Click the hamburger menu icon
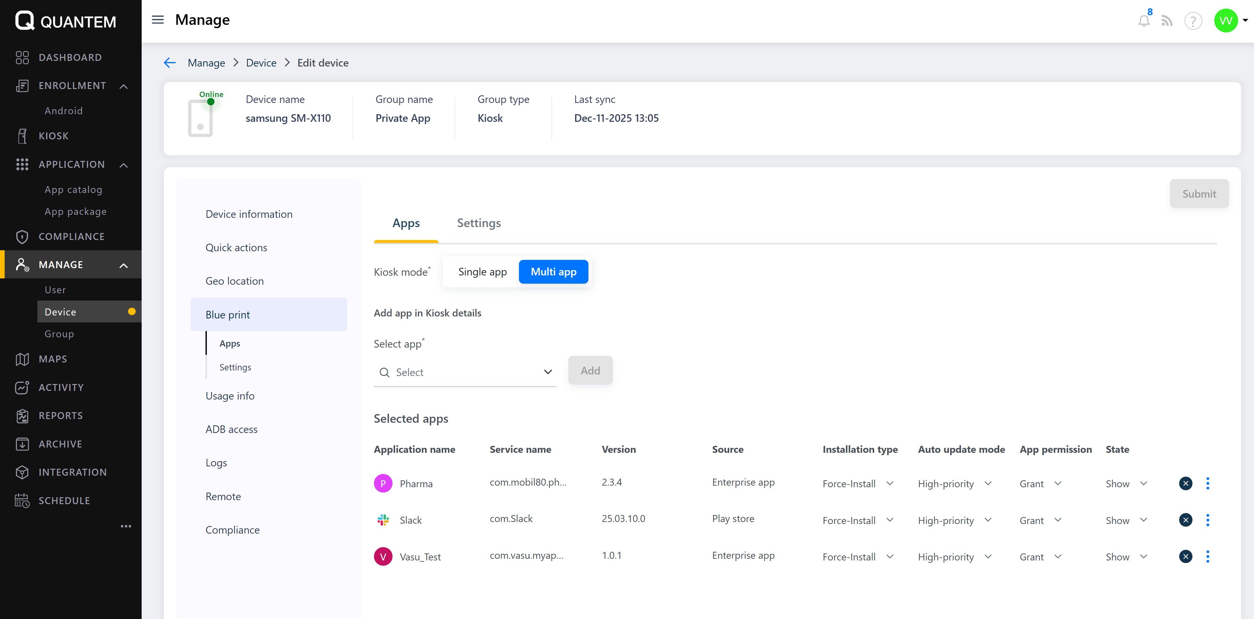Screen dimensions: 1254x619 point(158,20)
